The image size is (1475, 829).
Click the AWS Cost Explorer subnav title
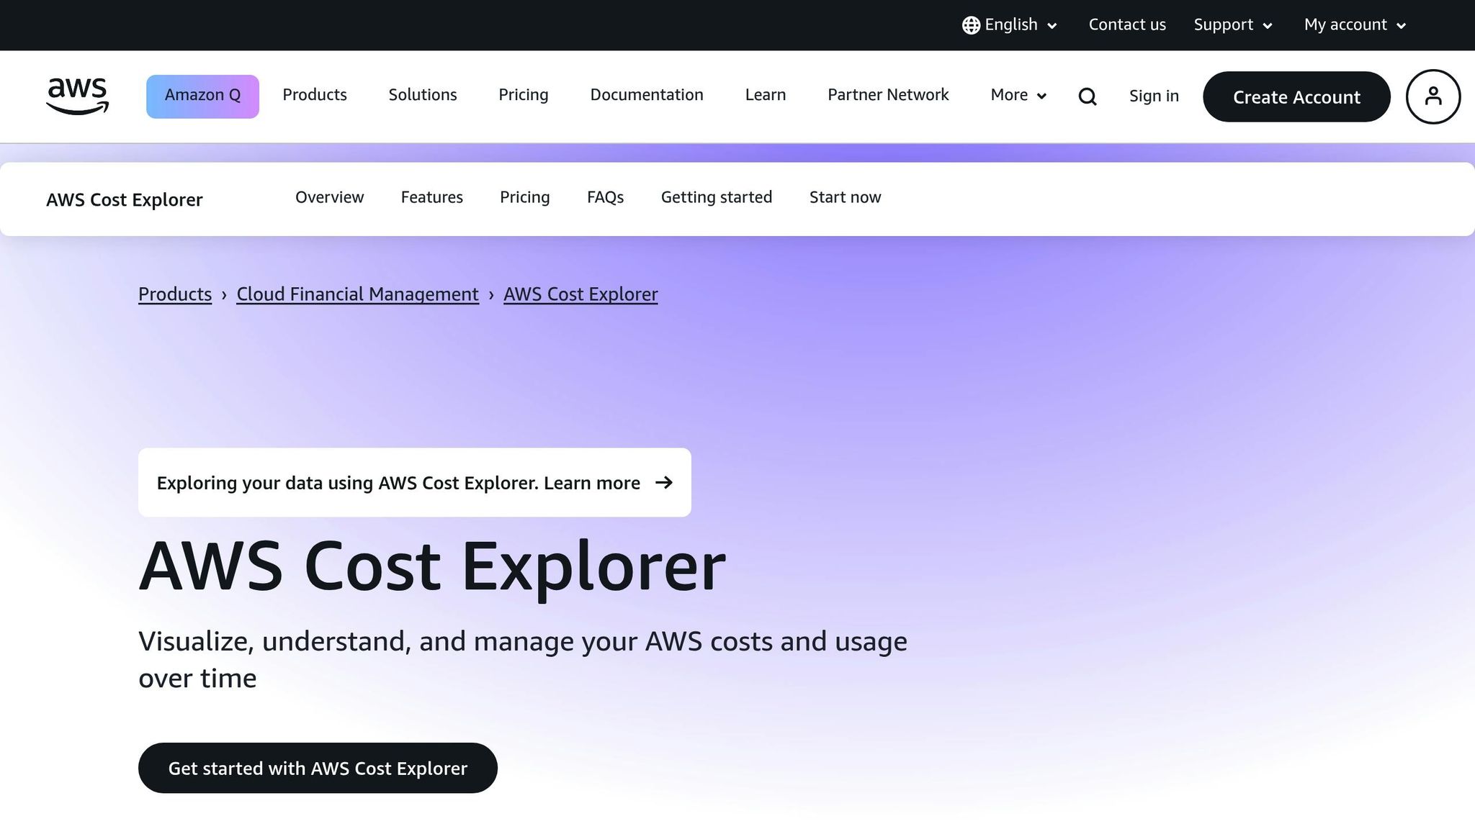pos(125,199)
